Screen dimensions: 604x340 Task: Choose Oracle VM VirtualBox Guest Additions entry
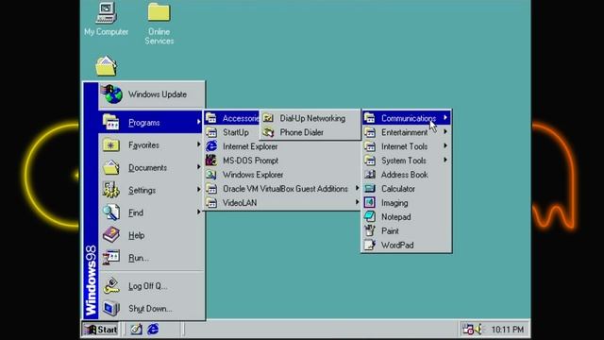click(x=282, y=189)
